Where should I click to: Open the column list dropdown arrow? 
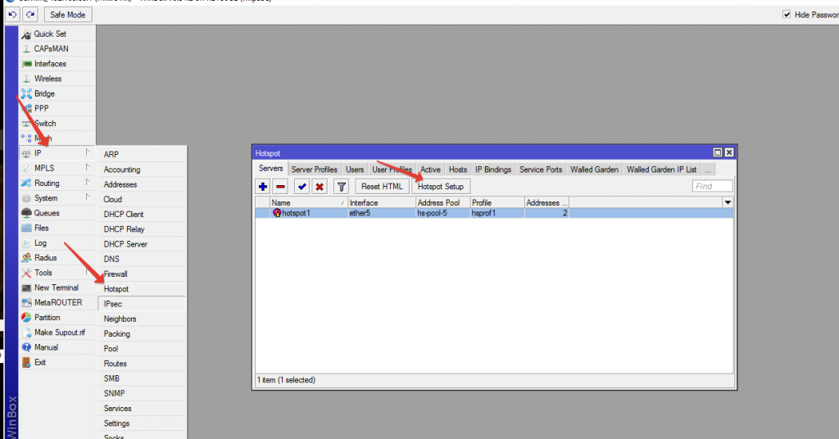(727, 202)
